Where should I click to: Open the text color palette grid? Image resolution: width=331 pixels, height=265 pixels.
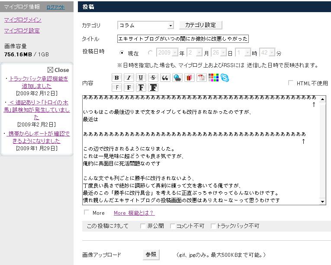(x=213, y=78)
